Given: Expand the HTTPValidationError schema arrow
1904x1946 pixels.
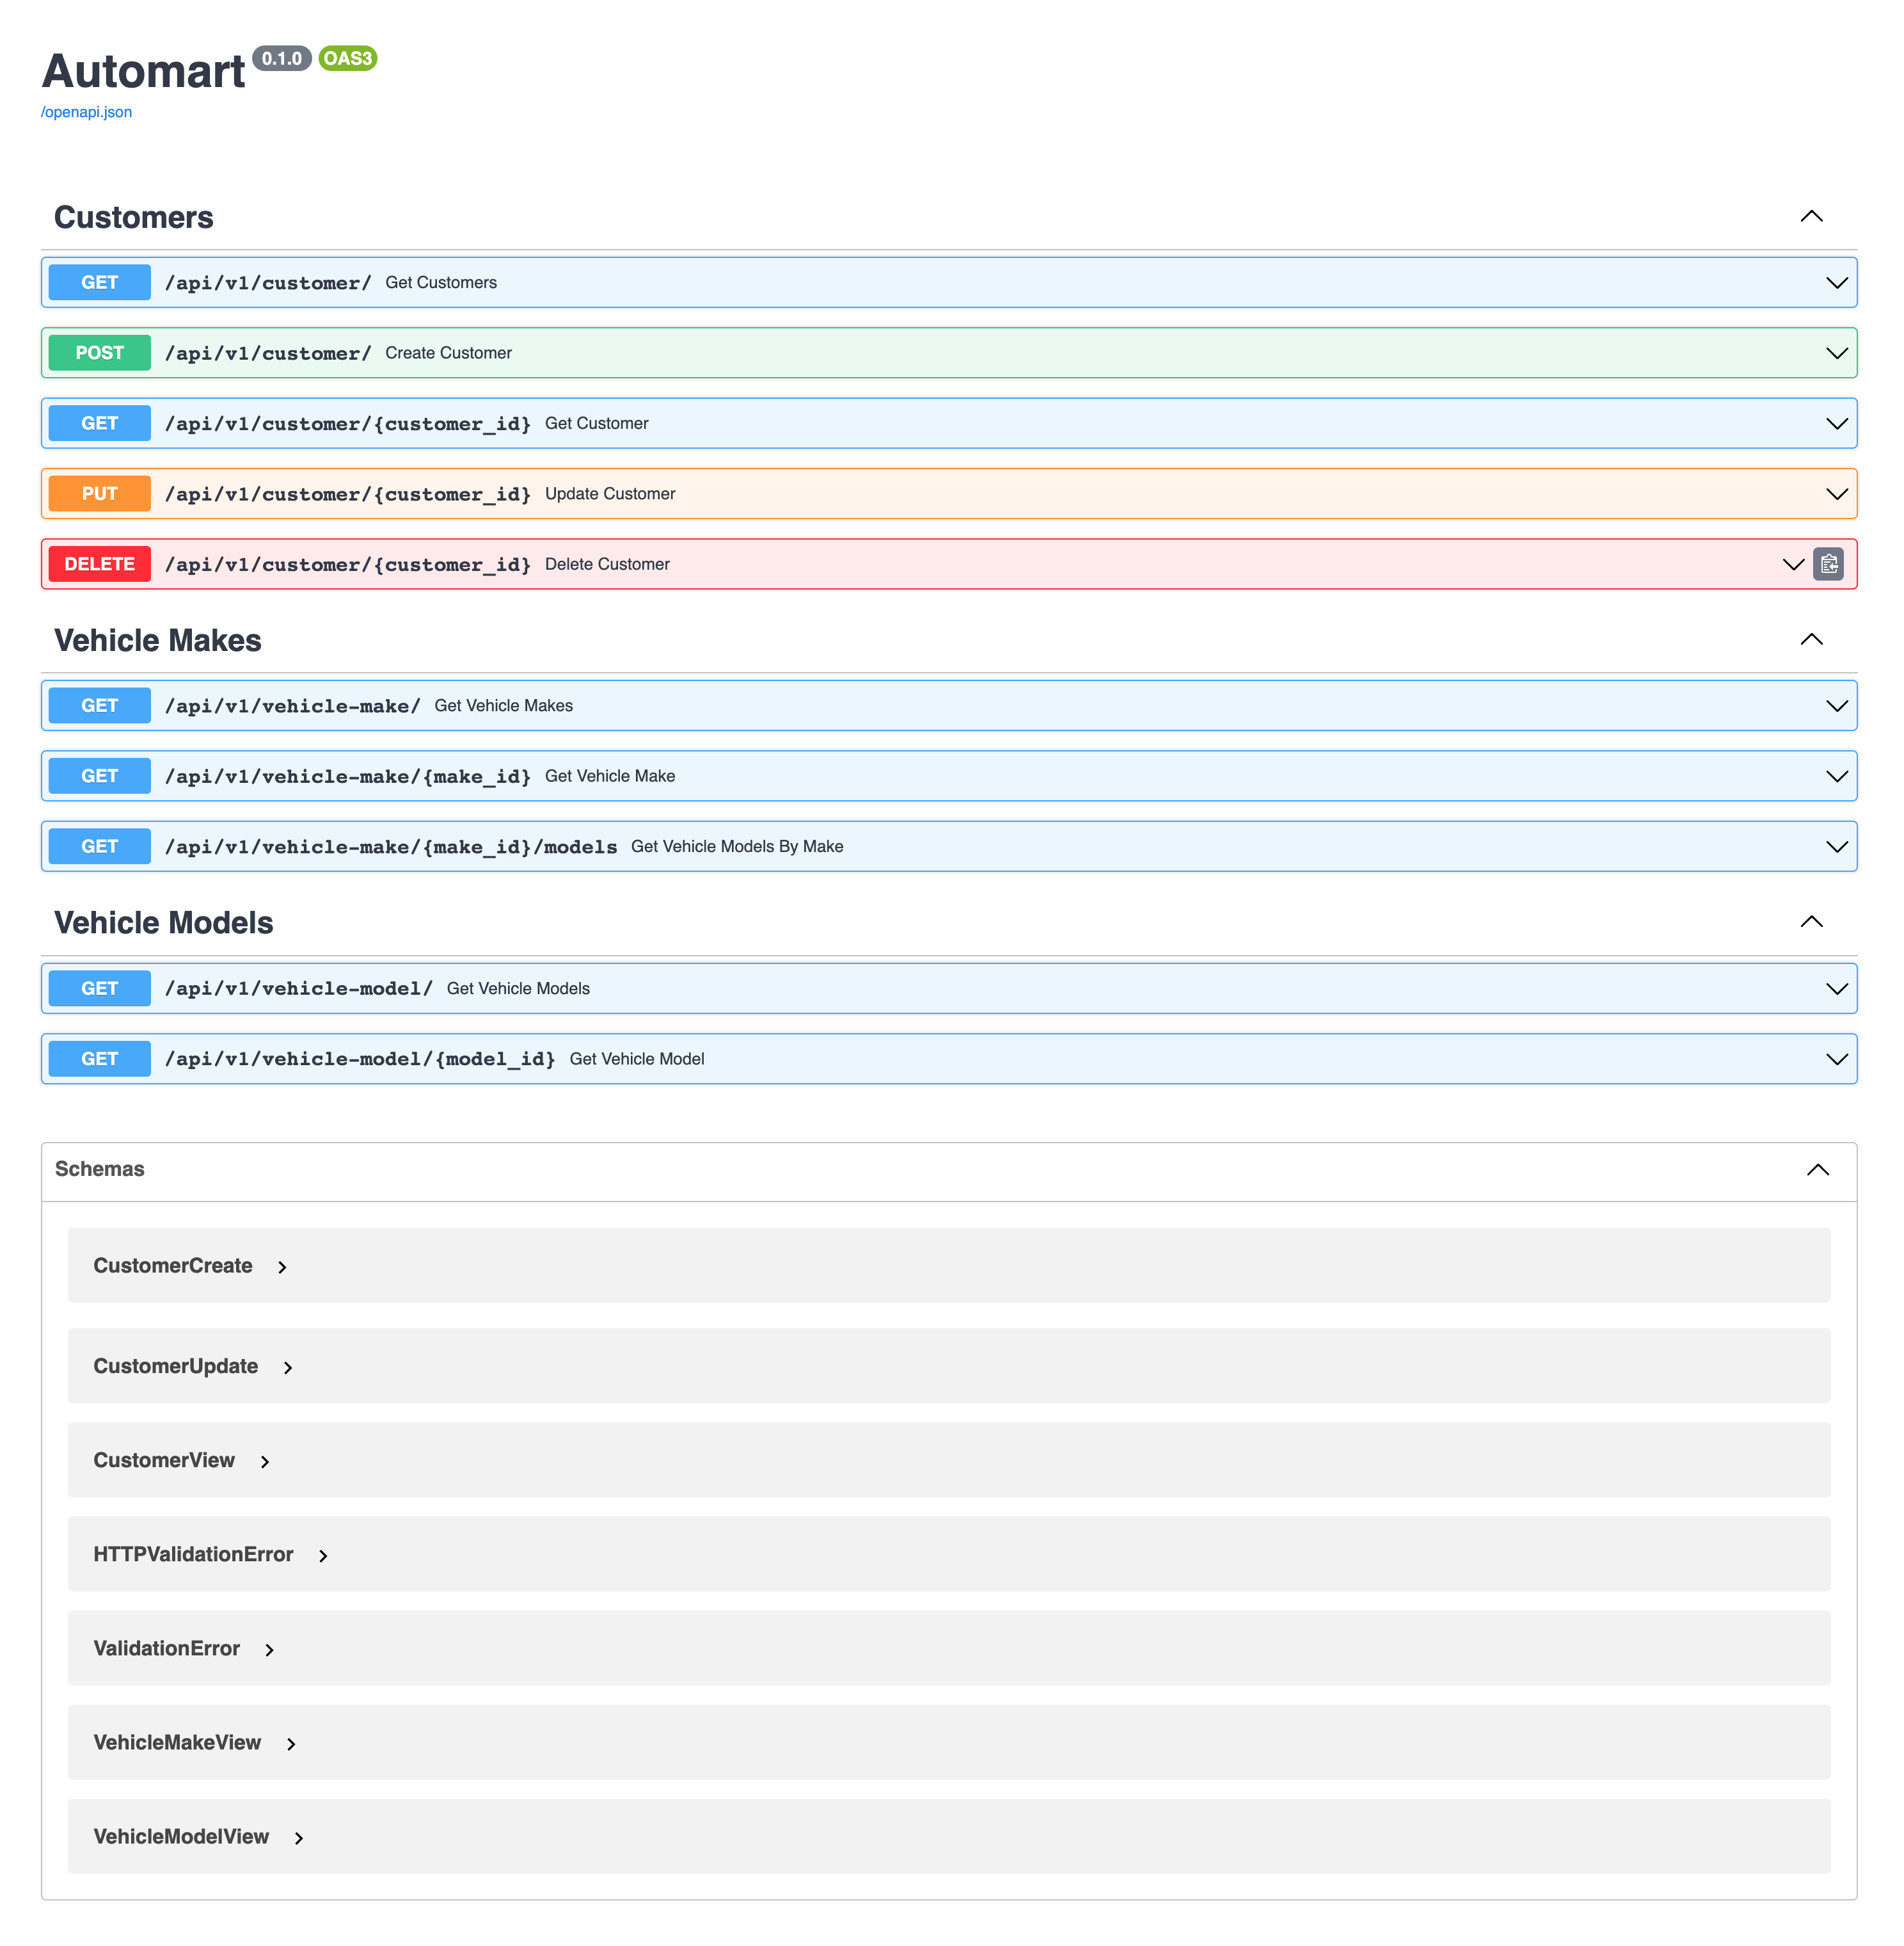Looking at the screenshot, I should coord(323,1556).
